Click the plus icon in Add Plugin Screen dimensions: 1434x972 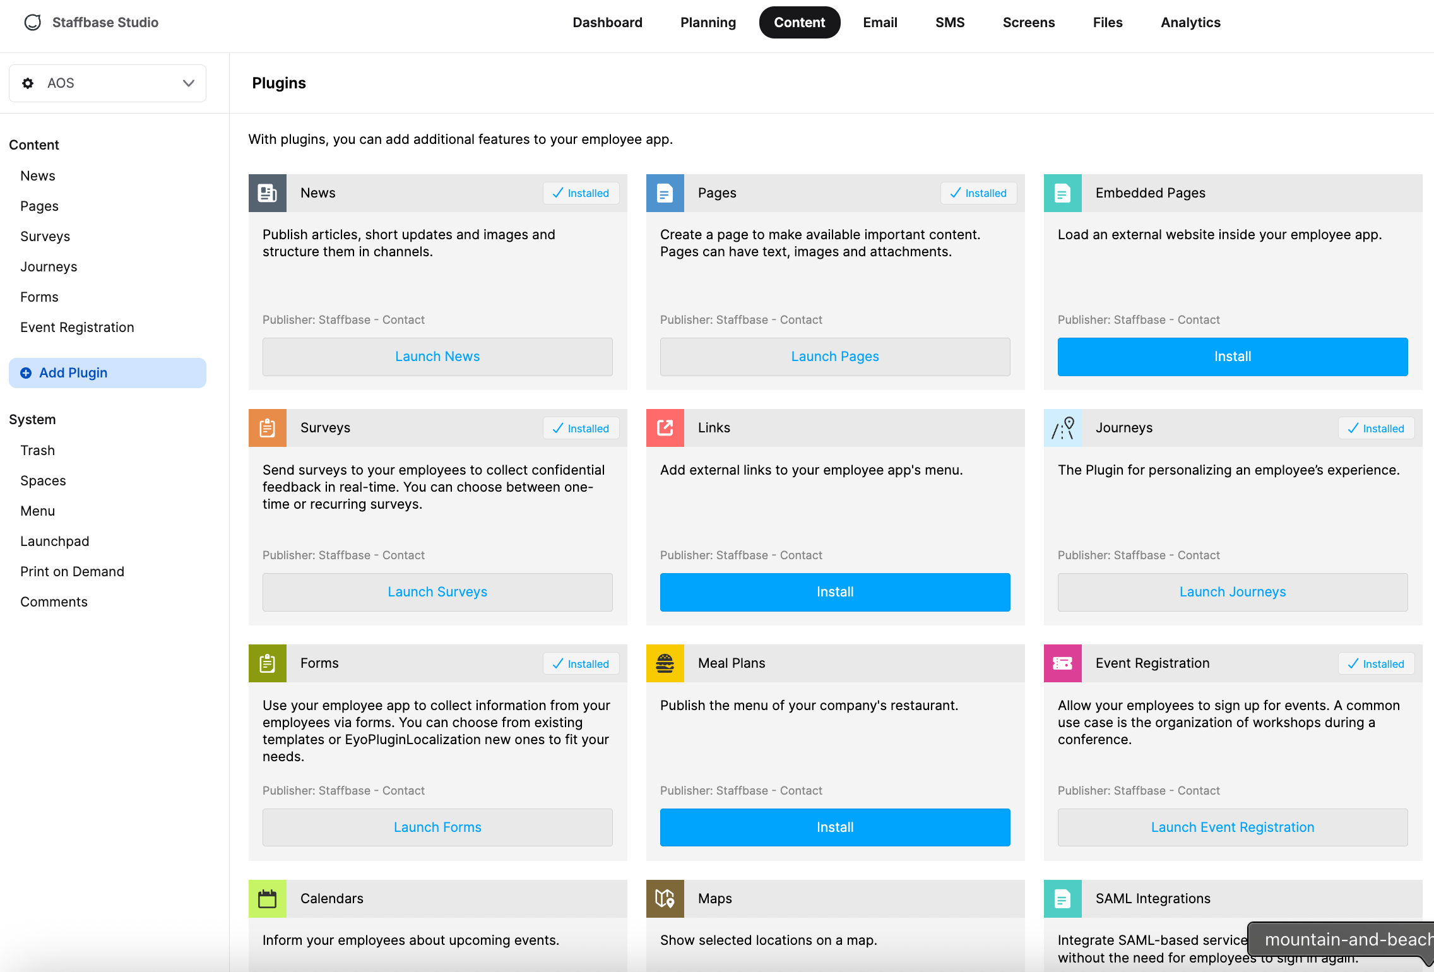pyautogui.click(x=26, y=373)
